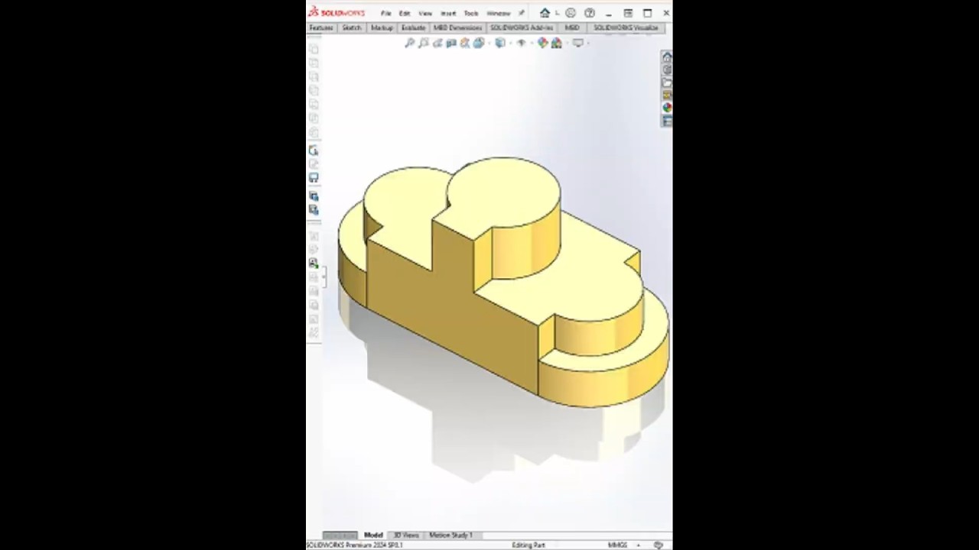The height and width of the screenshot is (550, 979).
Task: Switch to the Sketch tab
Action: 352,27
